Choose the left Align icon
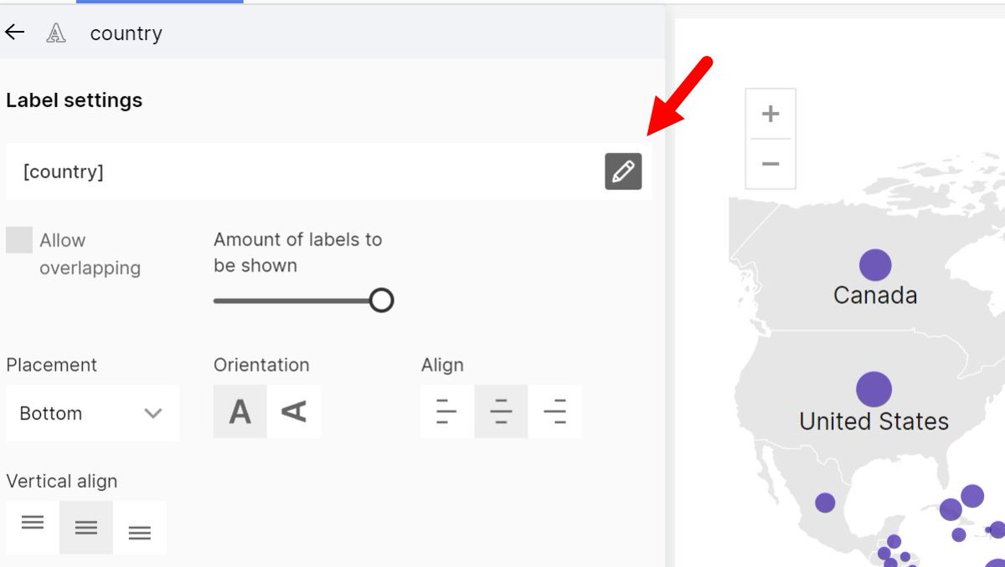Viewport: 1005px width, 567px height. point(447,411)
